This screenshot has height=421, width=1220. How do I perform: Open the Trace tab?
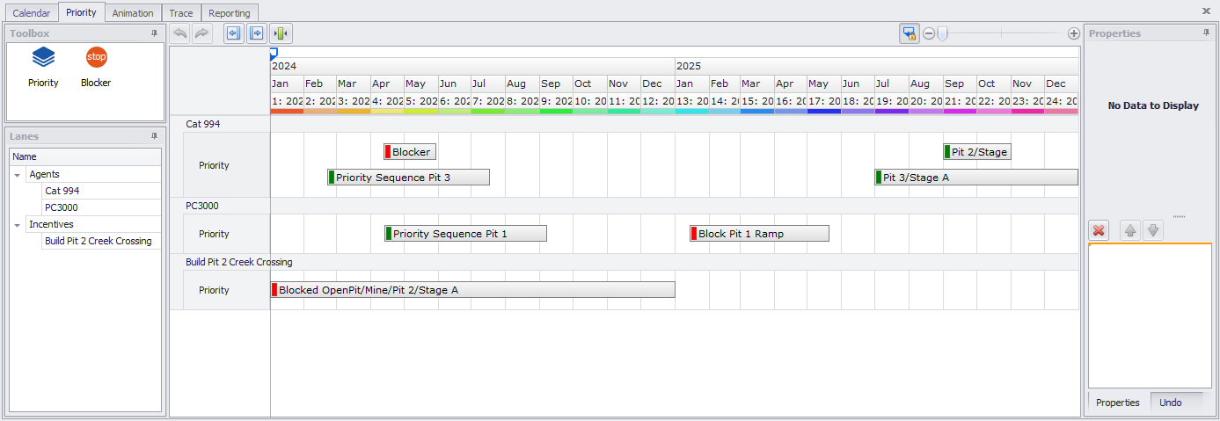(181, 12)
